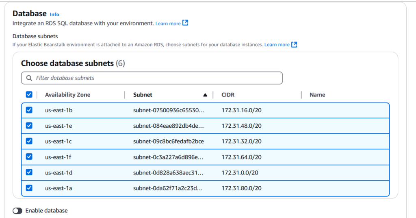Sort by CIDR column header
416x218 pixels.
click(x=228, y=95)
